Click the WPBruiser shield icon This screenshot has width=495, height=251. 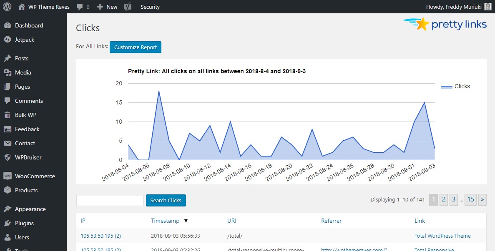click(8, 157)
